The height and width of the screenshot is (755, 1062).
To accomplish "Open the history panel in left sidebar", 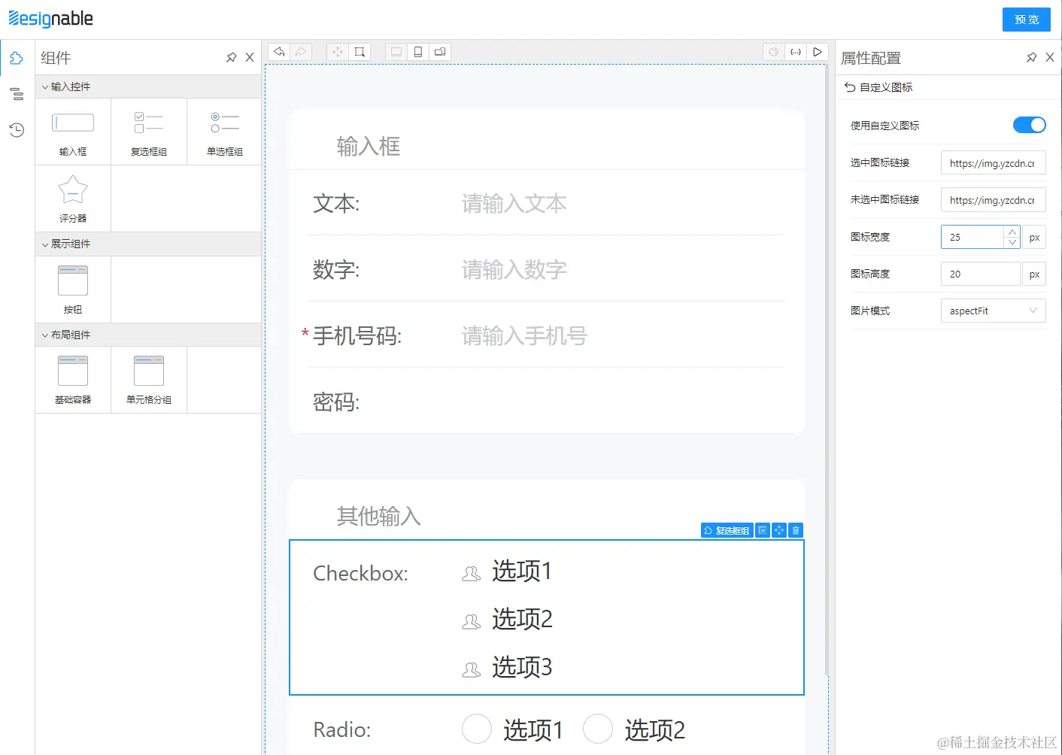I will click(x=17, y=129).
